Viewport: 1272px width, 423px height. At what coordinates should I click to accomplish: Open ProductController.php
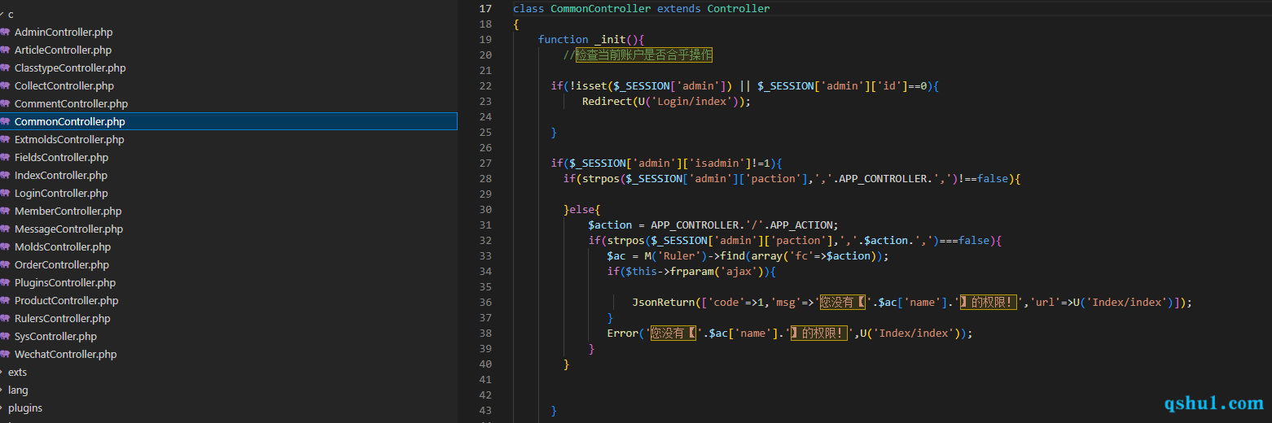click(x=66, y=301)
